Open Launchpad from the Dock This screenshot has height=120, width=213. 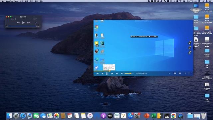16,116
